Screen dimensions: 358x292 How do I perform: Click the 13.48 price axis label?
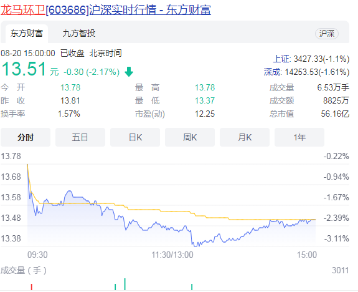point(11,218)
